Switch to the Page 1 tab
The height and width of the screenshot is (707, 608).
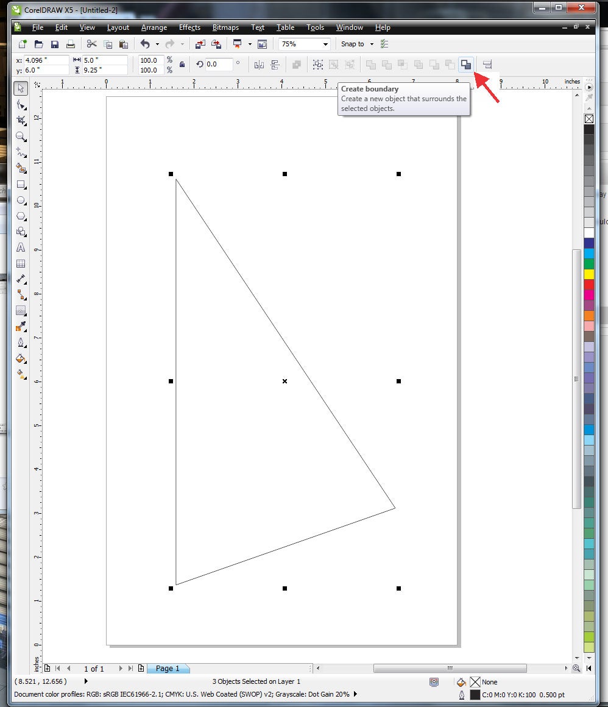tap(168, 669)
